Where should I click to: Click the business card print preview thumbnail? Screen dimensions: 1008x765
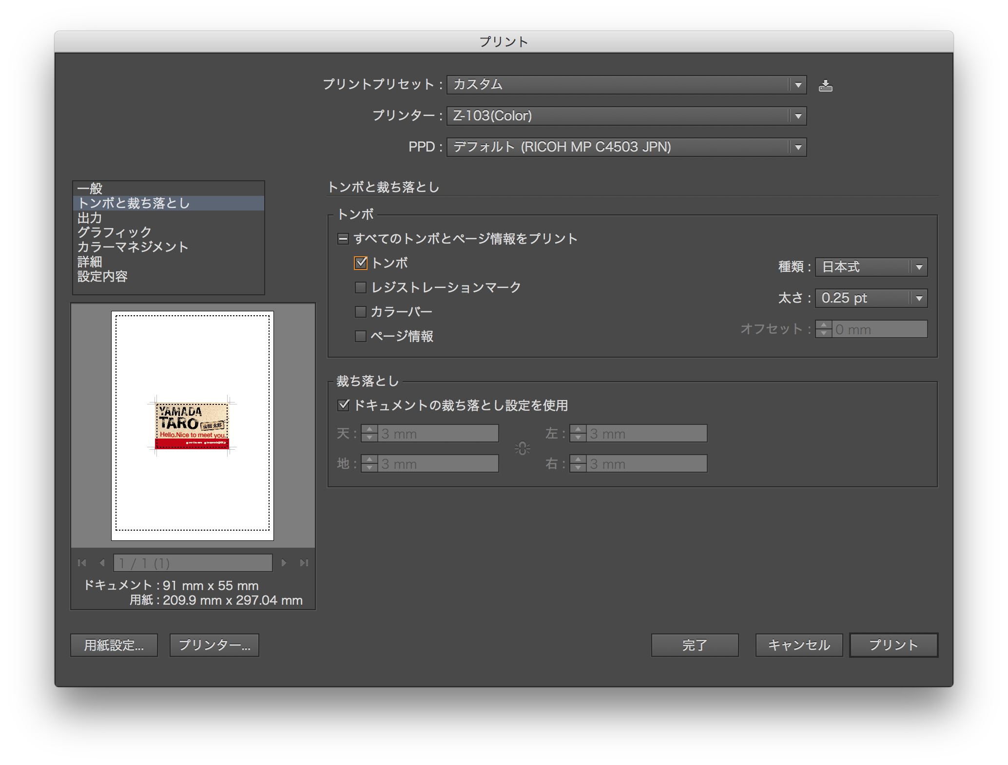coord(192,425)
